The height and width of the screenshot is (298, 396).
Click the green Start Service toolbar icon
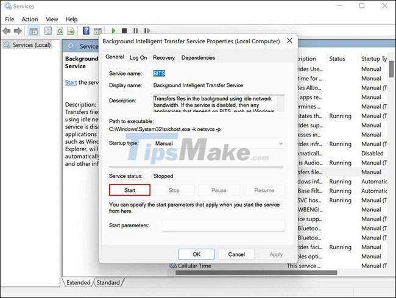pos(113,31)
